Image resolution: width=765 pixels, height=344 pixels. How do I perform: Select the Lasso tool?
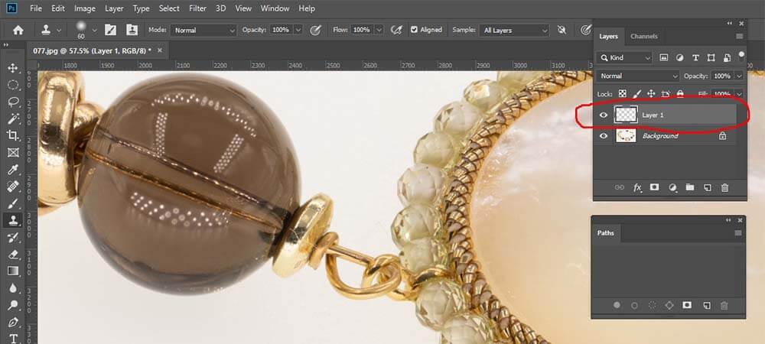[13, 102]
